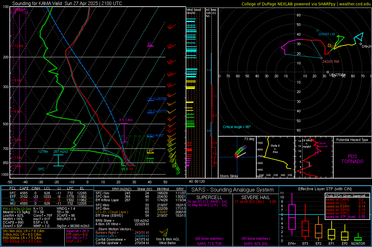Click the green LCL marker label
The width and height of the screenshot is (372, 247).
(x=150, y=161)
